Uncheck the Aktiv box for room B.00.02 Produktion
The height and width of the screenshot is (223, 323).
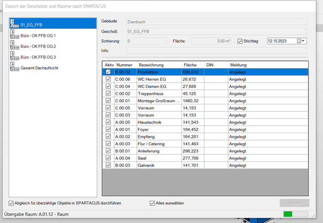click(108, 72)
